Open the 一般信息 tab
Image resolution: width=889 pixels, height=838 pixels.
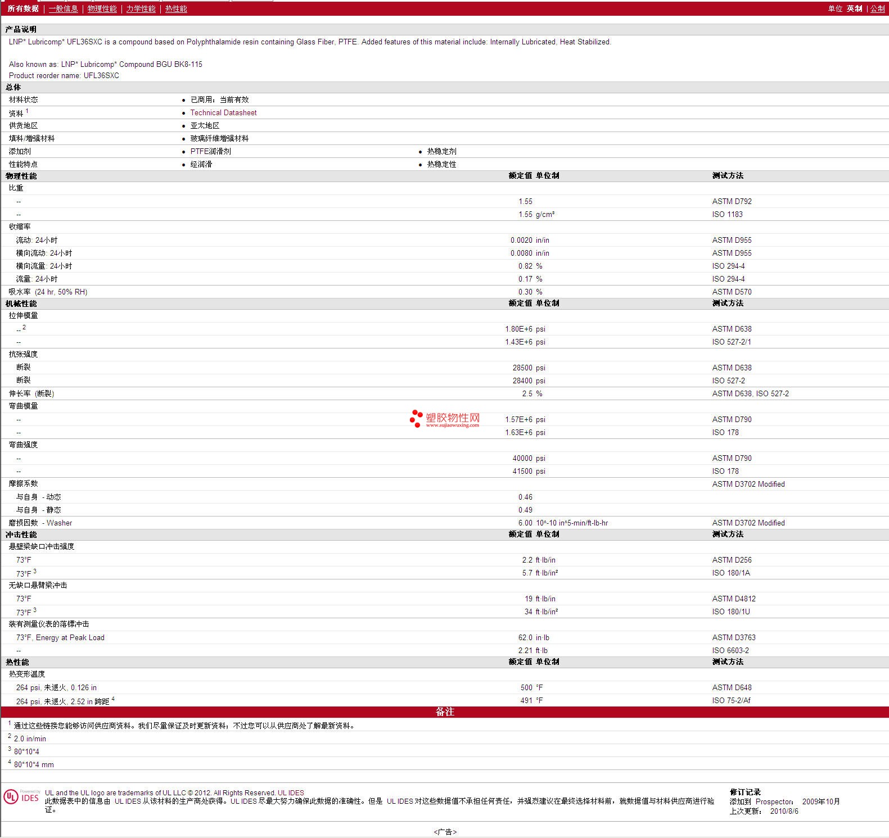click(x=63, y=8)
